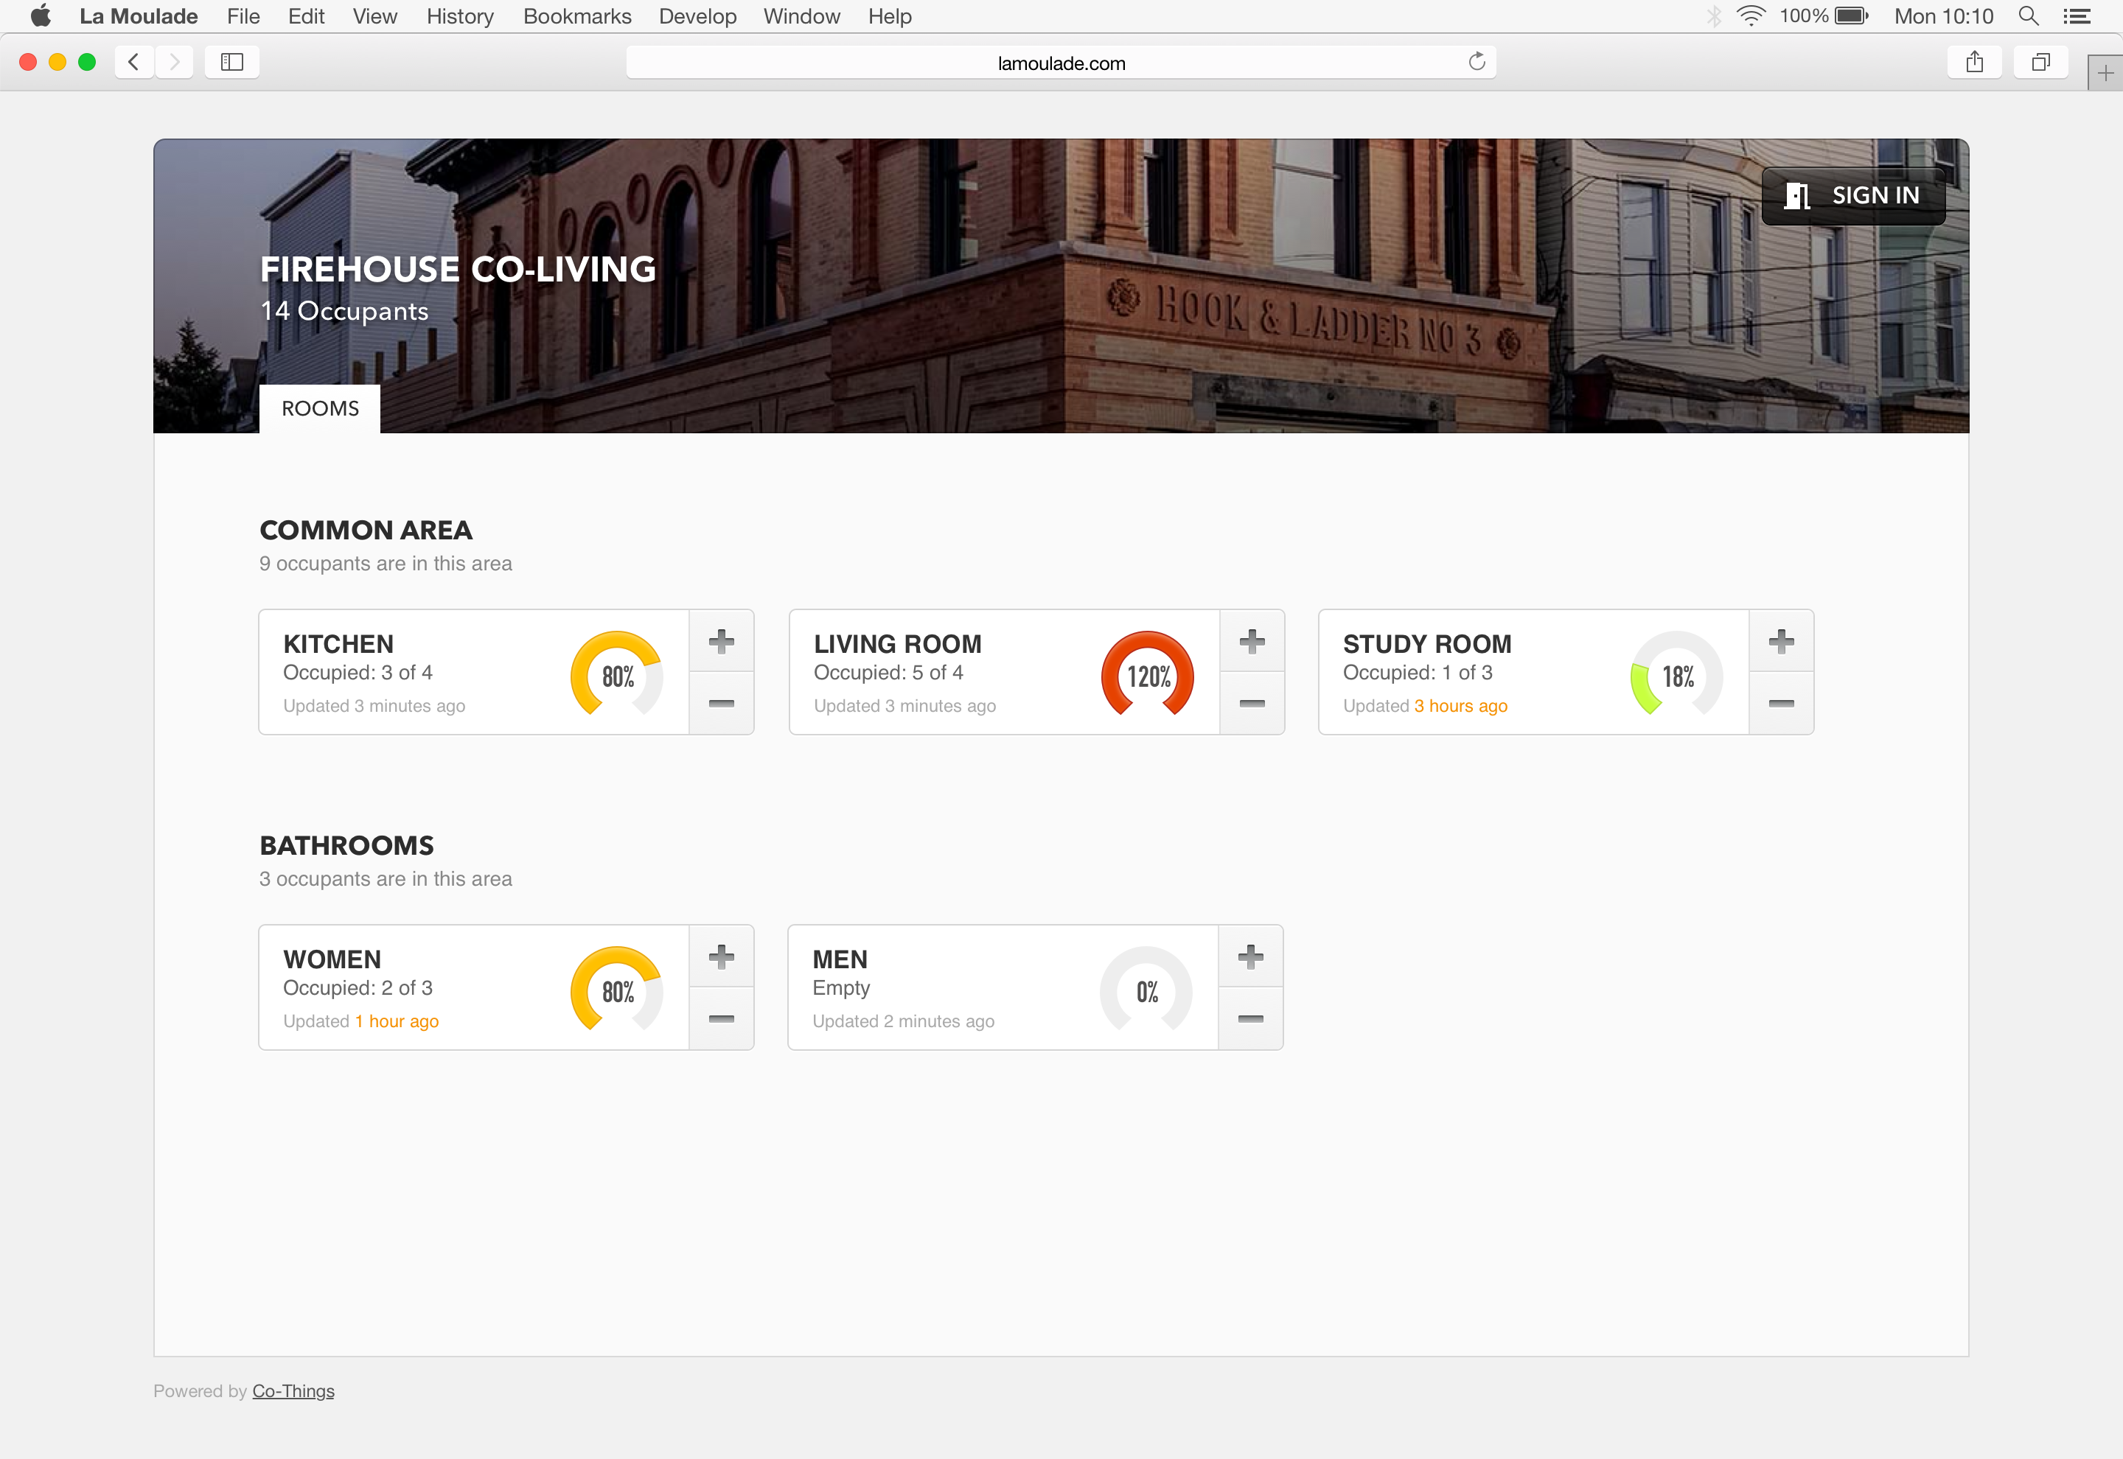Increase Kitchen occupancy with plus button
The width and height of the screenshot is (2123, 1459).
coord(722,641)
